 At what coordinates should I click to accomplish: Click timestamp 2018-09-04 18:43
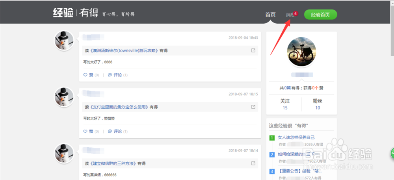point(243,38)
